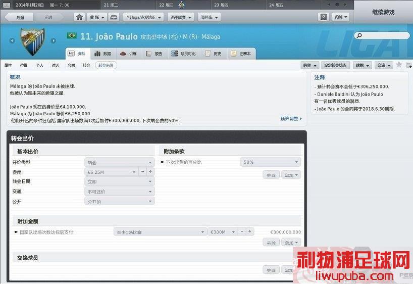Click the question mark help icon
Viewport: 413px width, 284px height.
(x=324, y=17)
